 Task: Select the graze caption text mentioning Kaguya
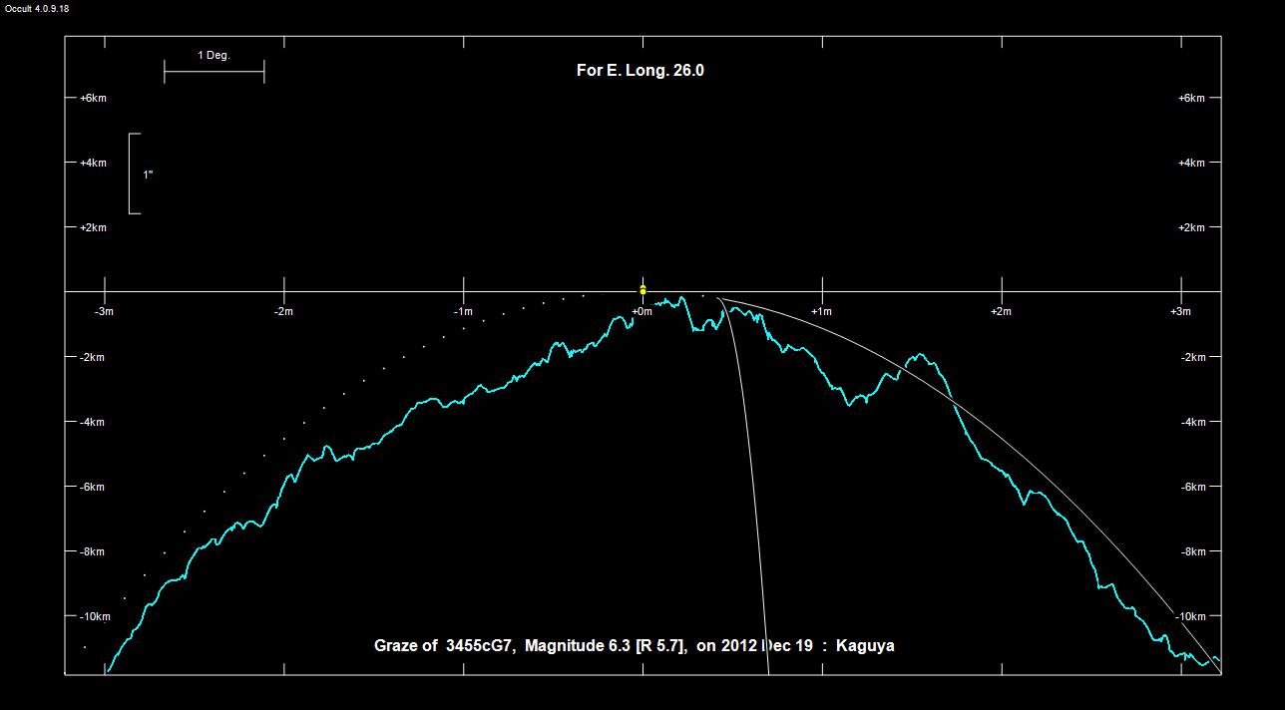click(x=635, y=646)
